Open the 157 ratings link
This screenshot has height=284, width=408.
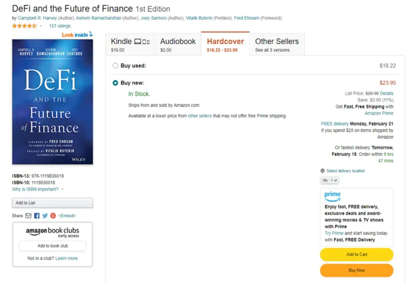(60, 26)
